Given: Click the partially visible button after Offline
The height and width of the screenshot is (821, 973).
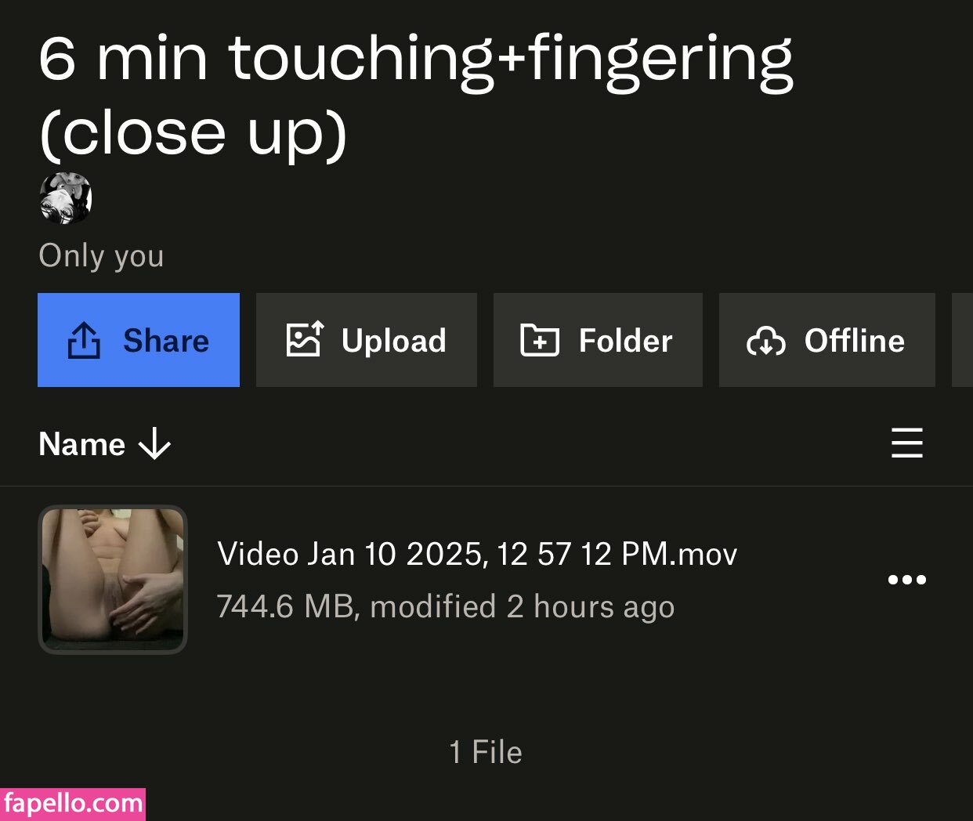Looking at the screenshot, I should pyautogui.click(x=962, y=340).
